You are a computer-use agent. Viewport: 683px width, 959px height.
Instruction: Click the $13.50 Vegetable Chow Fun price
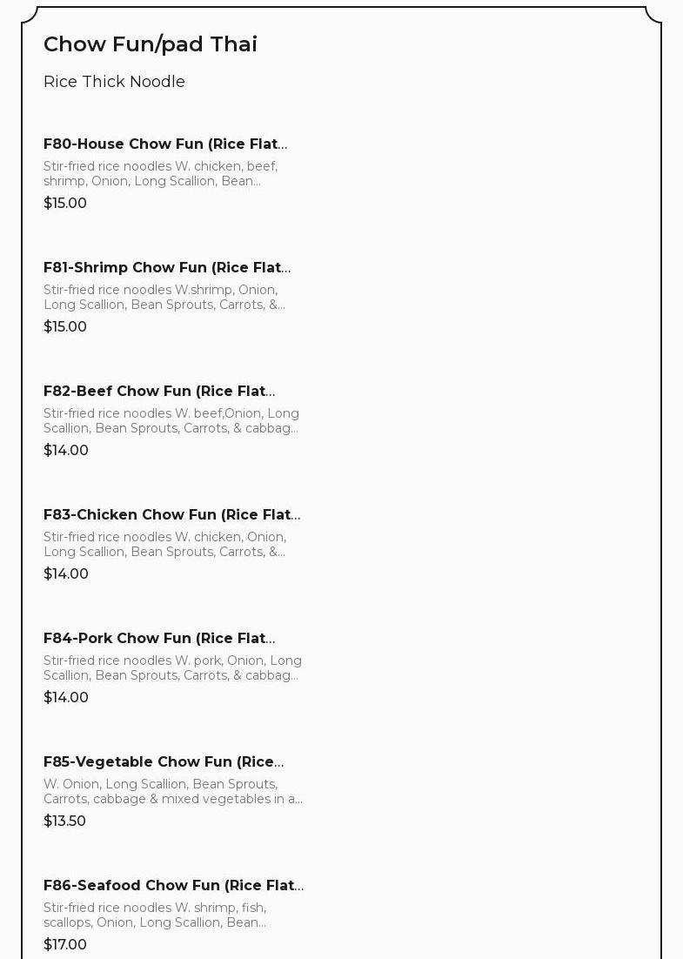pos(65,822)
